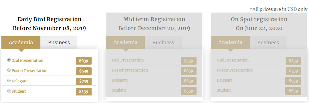
Task: Switch to On Spot Business tab
Action: pyautogui.click(x=268, y=43)
